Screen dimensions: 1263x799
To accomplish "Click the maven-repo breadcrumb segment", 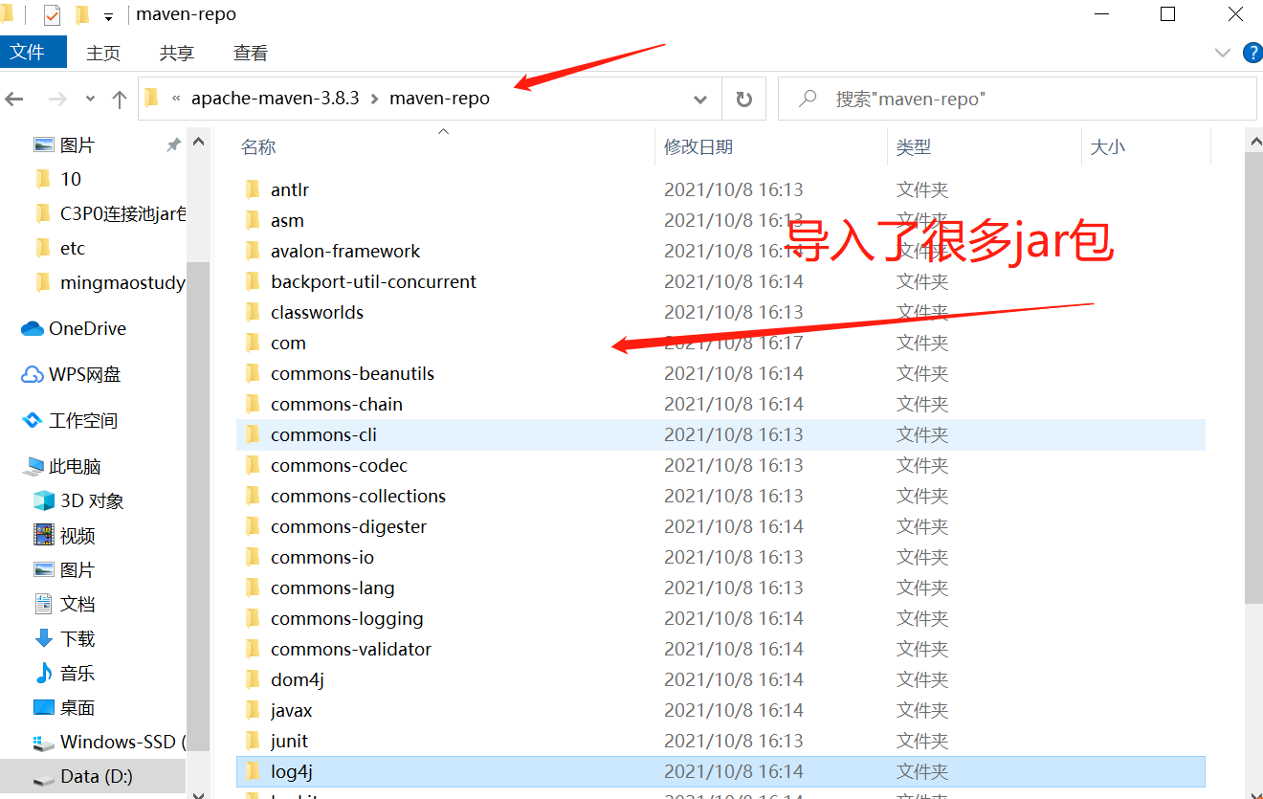I will click(439, 99).
